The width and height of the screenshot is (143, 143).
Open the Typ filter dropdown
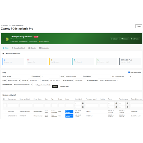click(122, 76)
